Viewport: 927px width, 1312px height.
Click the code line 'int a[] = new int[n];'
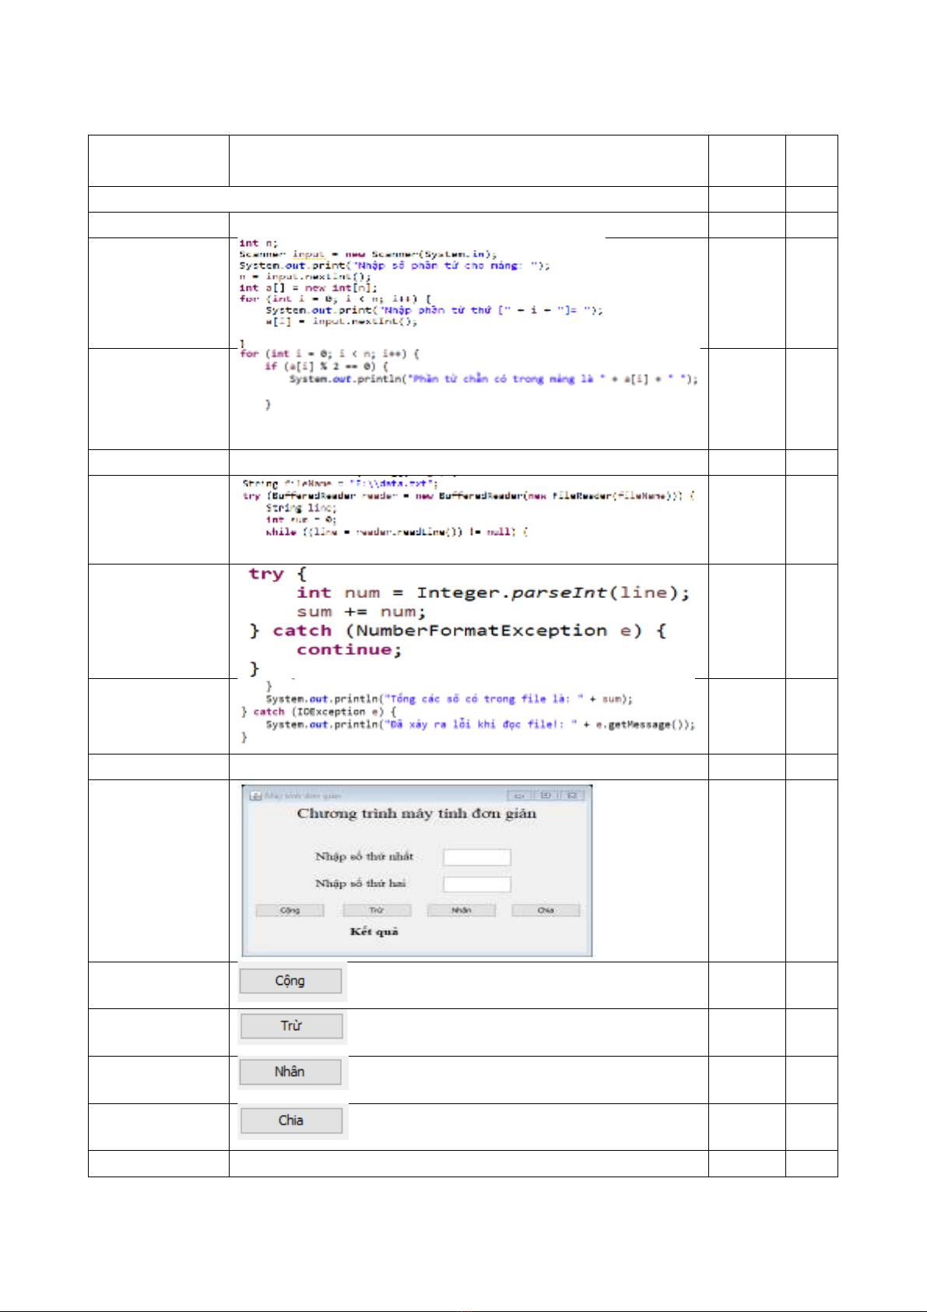point(308,287)
